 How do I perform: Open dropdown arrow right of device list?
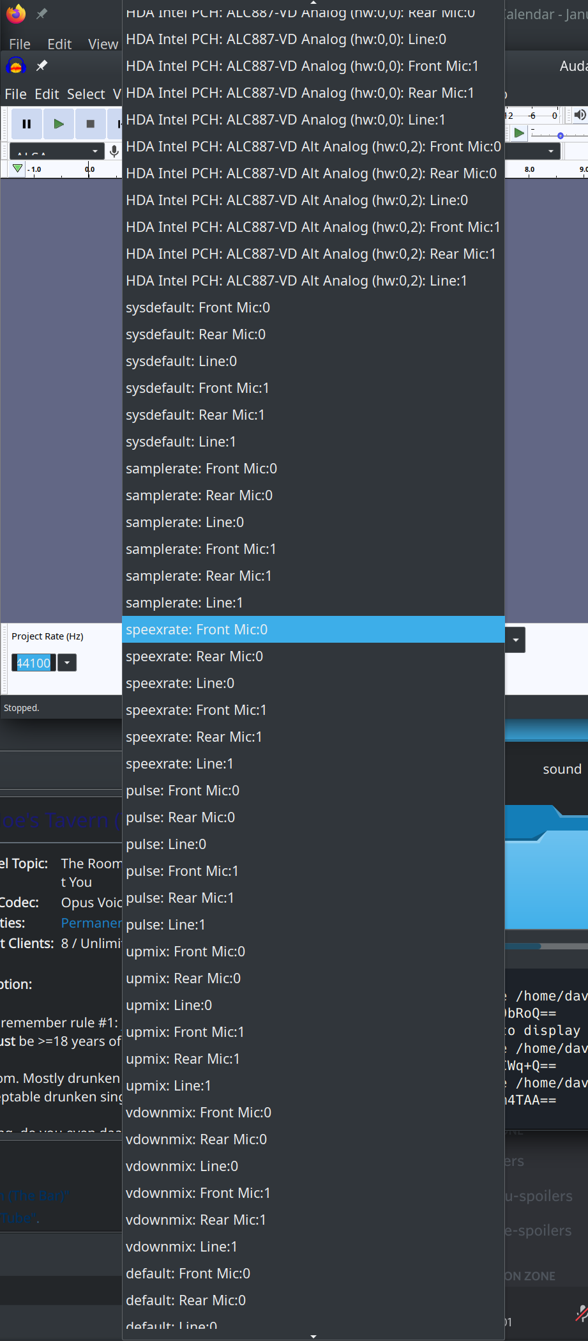(516, 640)
